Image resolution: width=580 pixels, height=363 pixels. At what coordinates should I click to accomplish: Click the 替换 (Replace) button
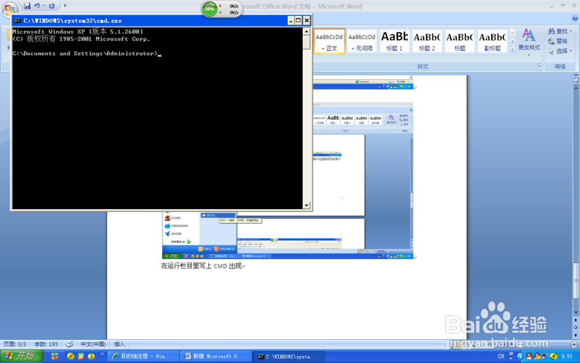point(558,41)
